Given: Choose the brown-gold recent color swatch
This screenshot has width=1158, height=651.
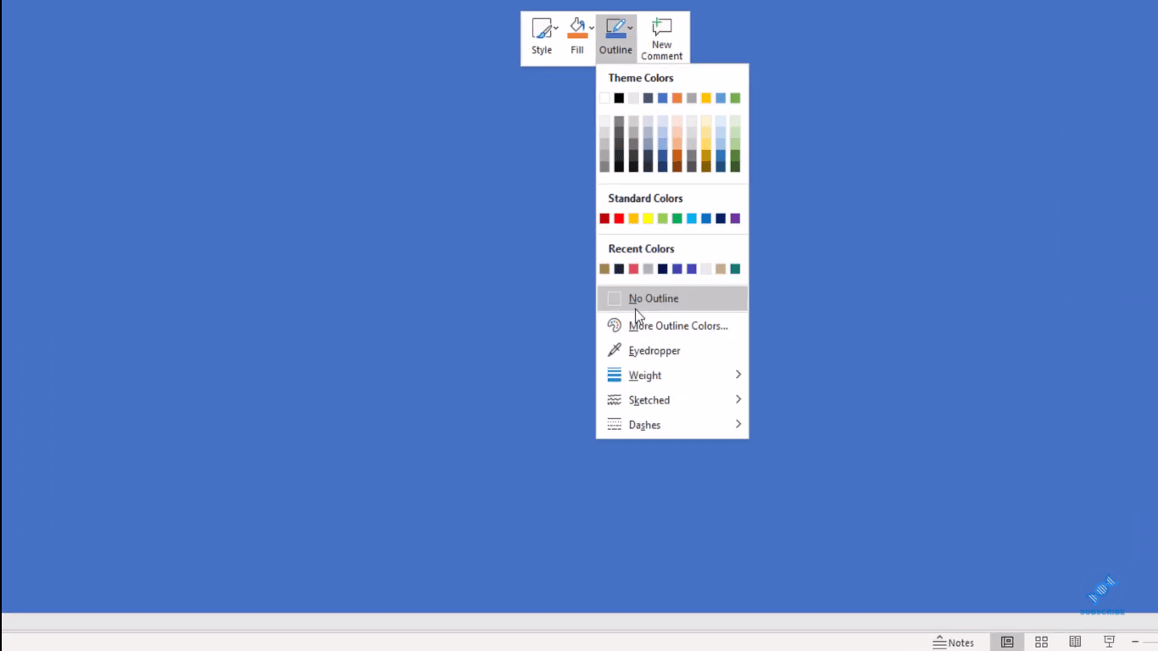Looking at the screenshot, I should coord(604,269).
